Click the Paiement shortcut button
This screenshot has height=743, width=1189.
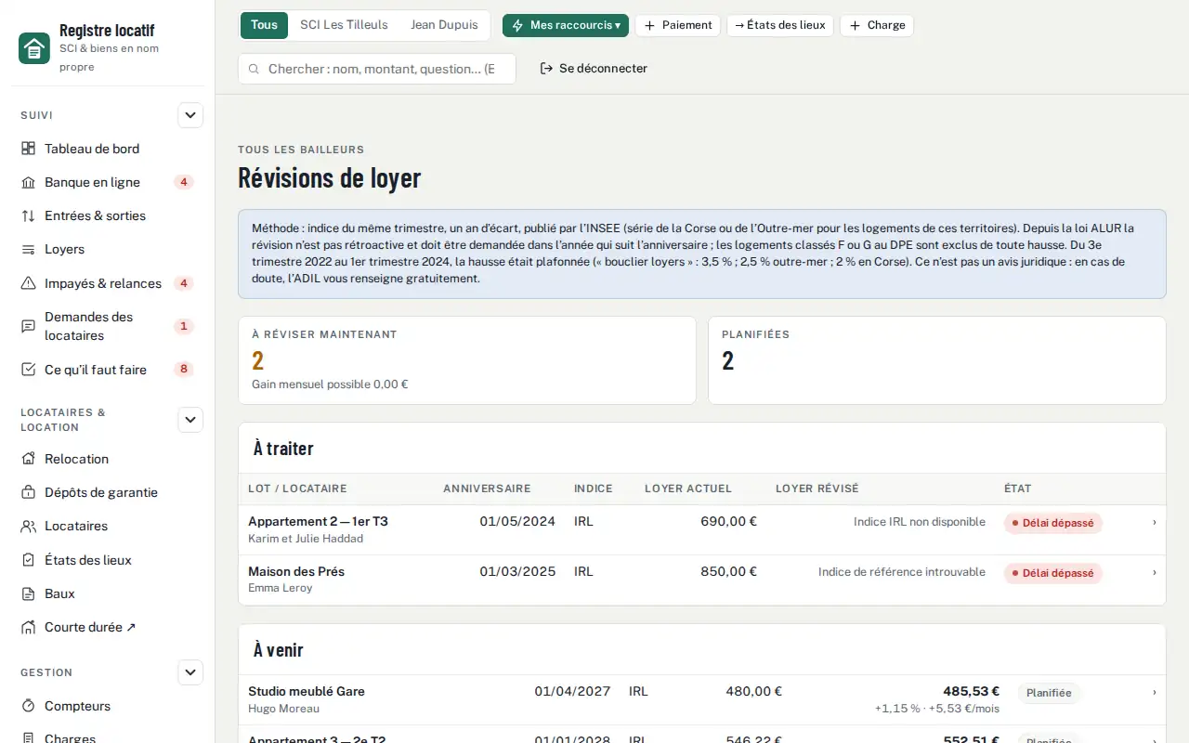(678, 25)
